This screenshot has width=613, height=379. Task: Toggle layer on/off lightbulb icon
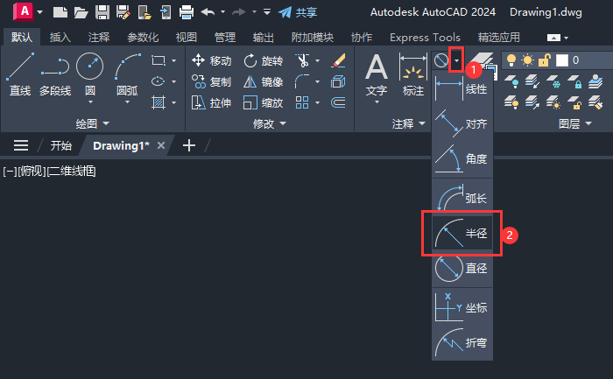pos(511,60)
